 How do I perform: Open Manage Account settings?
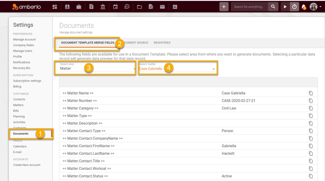tap(24, 40)
